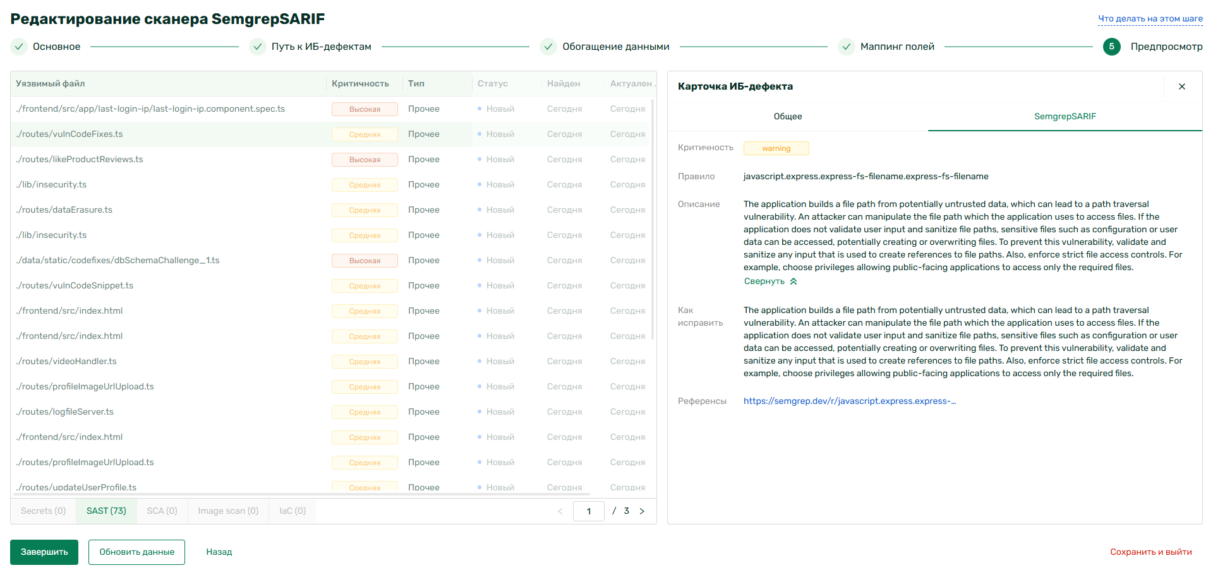Go to next page arrow

pyautogui.click(x=642, y=511)
